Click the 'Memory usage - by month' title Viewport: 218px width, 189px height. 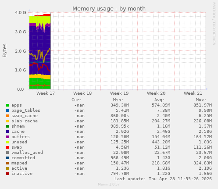(109, 9)
